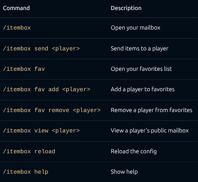The width and height of the screenshot is (198, 182).
Task: Select the /itembox help command
Action: 26,172
